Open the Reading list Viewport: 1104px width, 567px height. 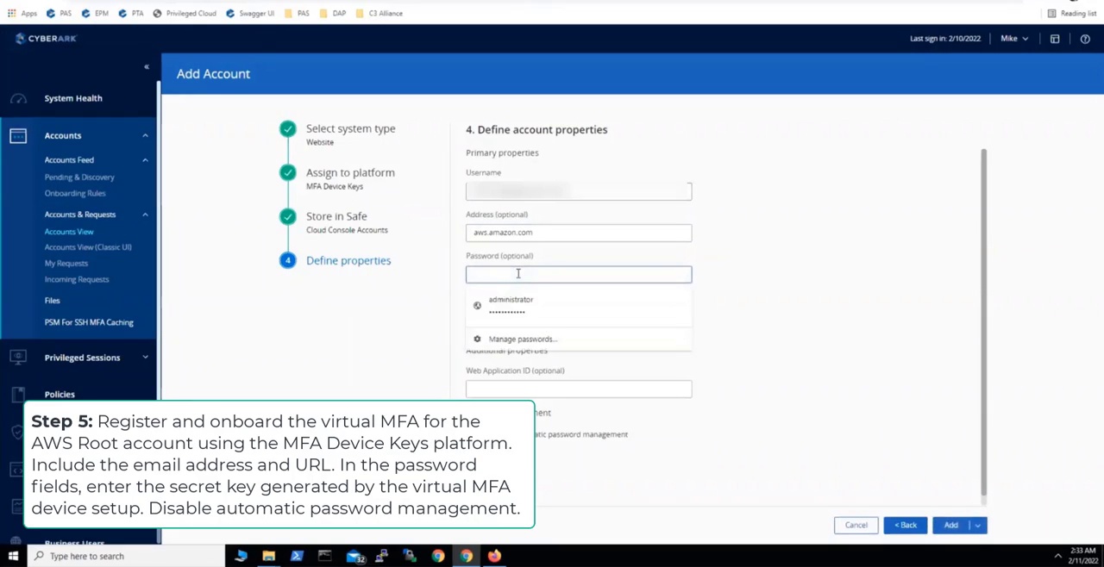pyautogui.click(x=1071, y=13)
